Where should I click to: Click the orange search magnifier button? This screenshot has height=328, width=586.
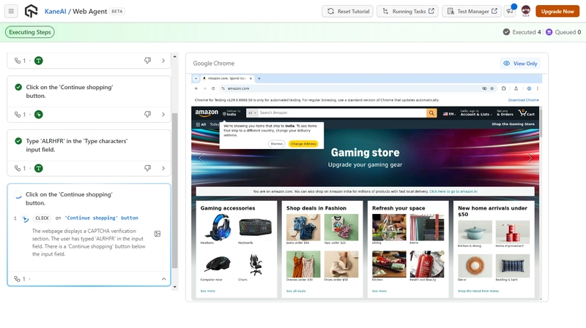431,112
